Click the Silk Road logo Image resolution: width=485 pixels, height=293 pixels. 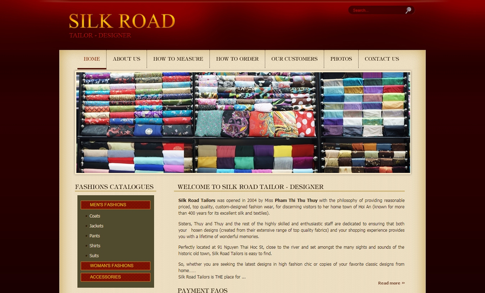pyautogui.click(x=122, y=25)
